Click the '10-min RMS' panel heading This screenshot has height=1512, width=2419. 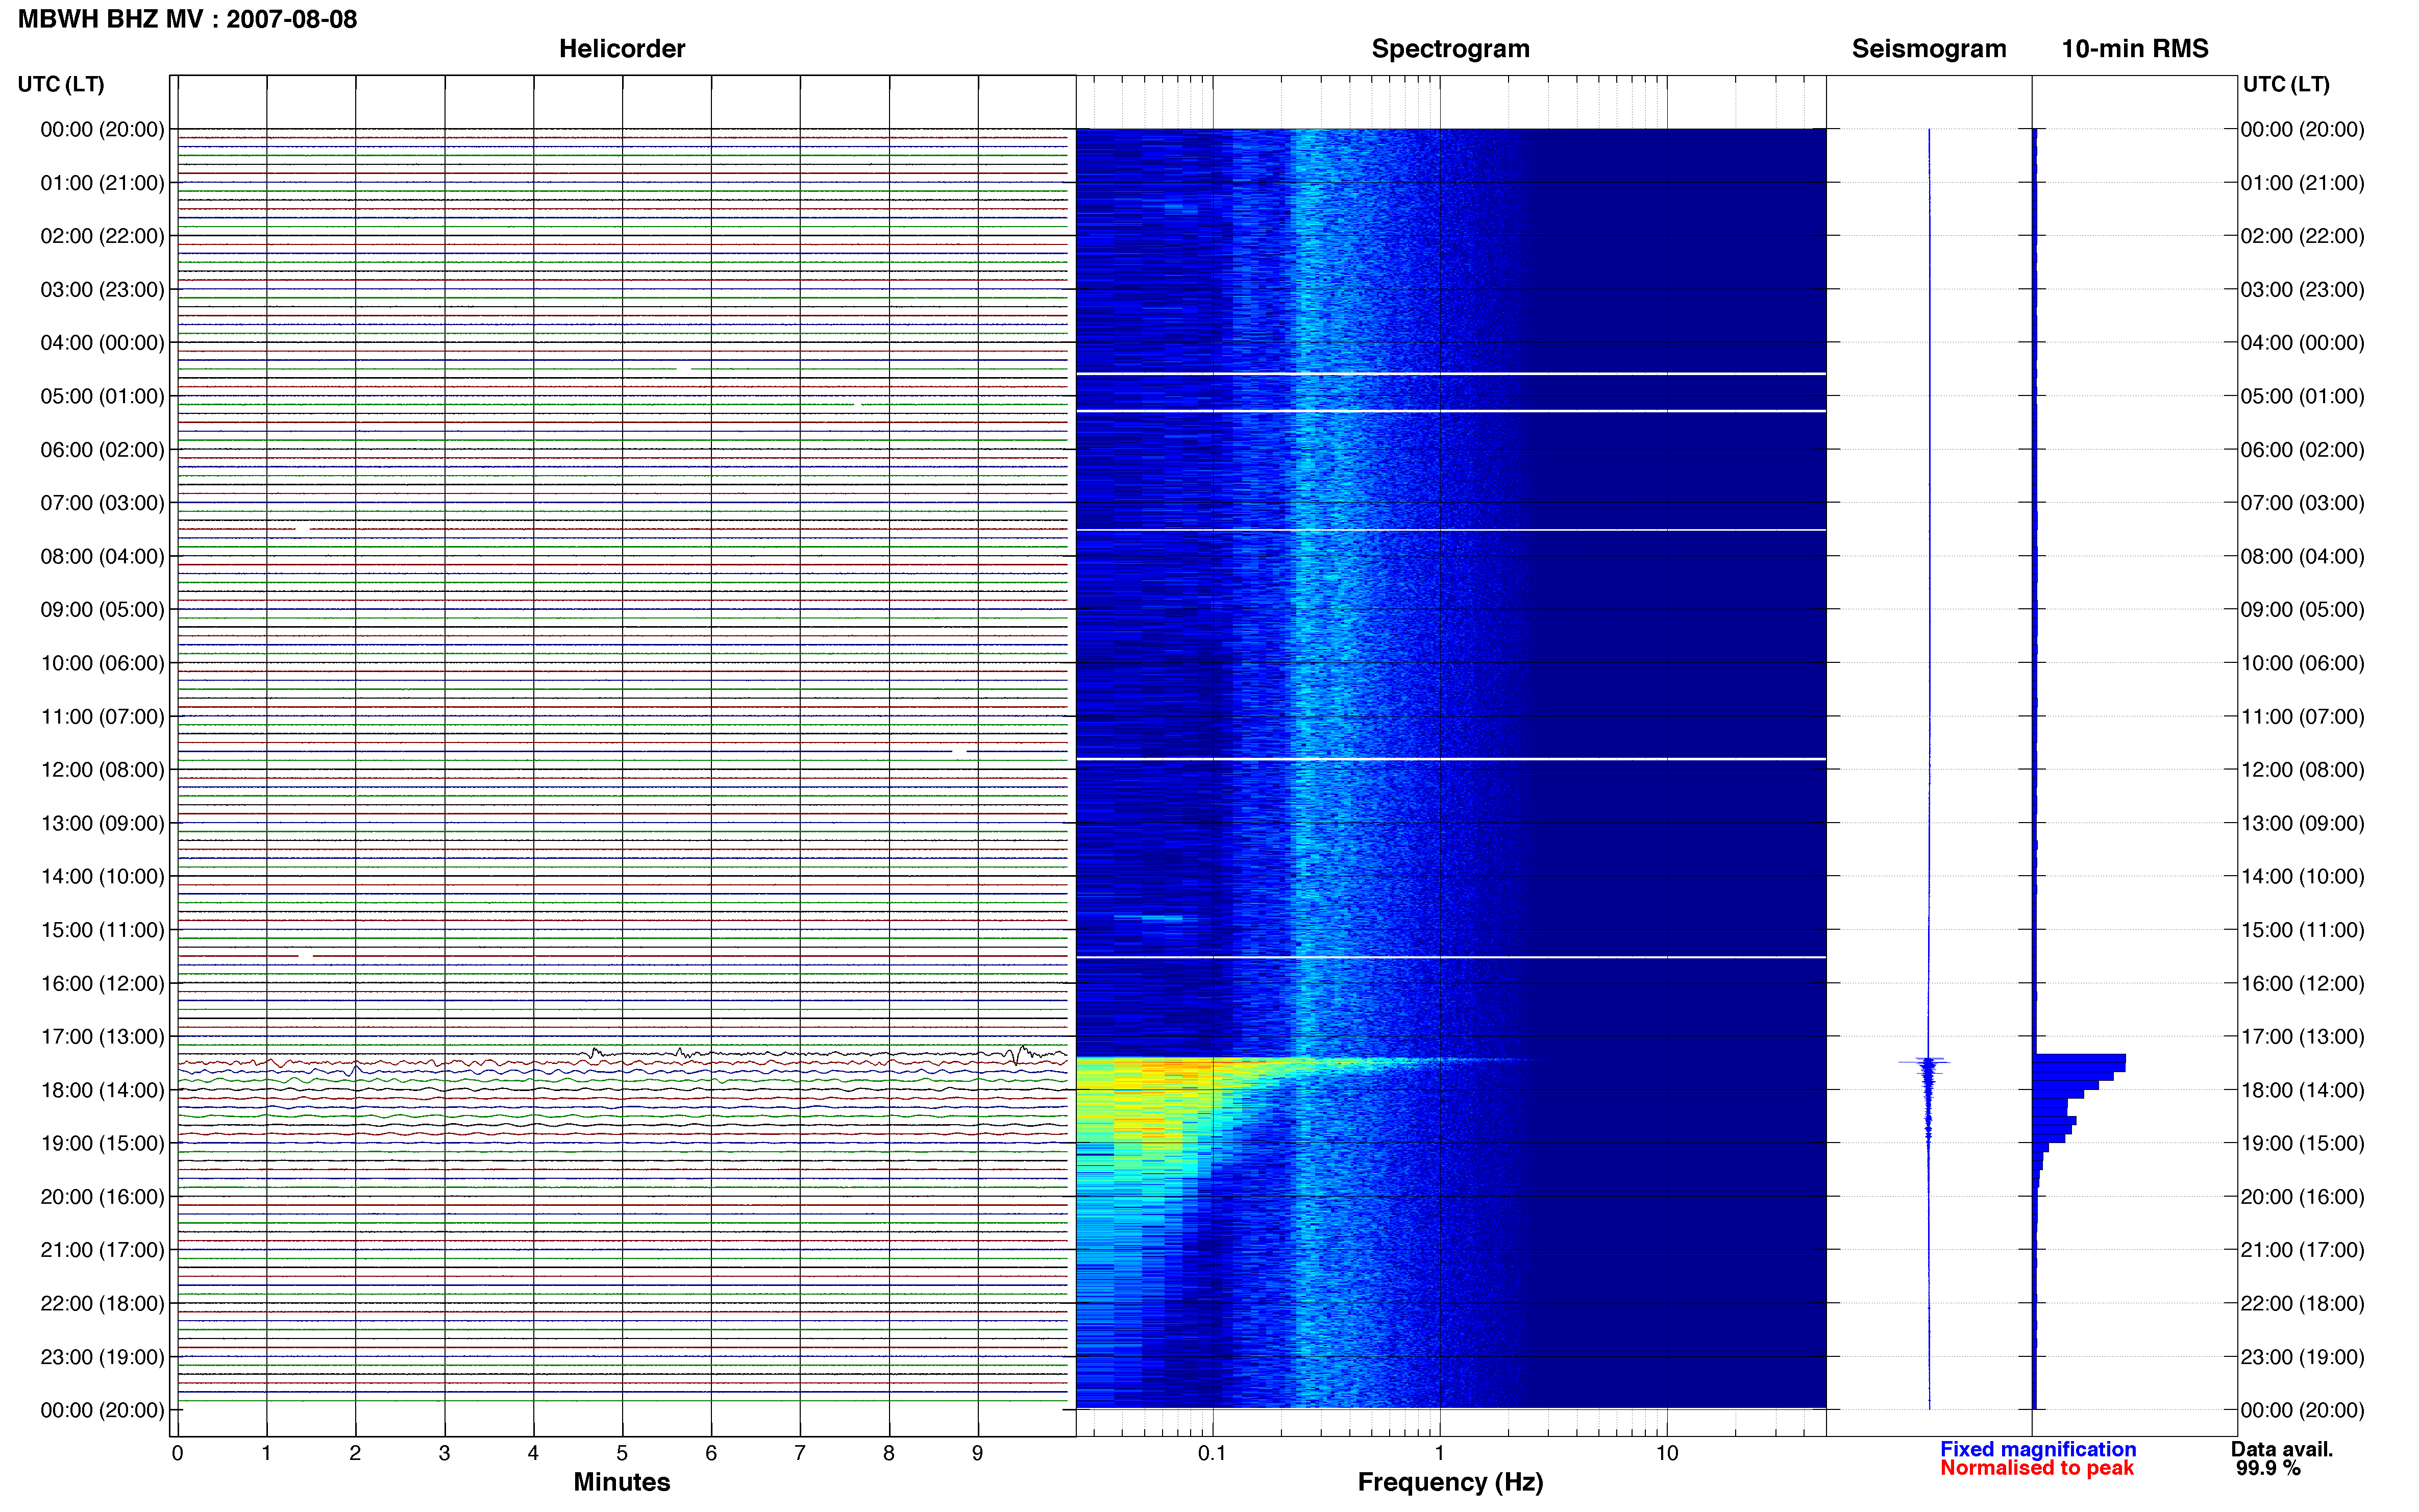tap(2134, 49)
